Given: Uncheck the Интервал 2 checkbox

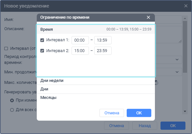Looking at the screenshot, I should pos(42,50).
